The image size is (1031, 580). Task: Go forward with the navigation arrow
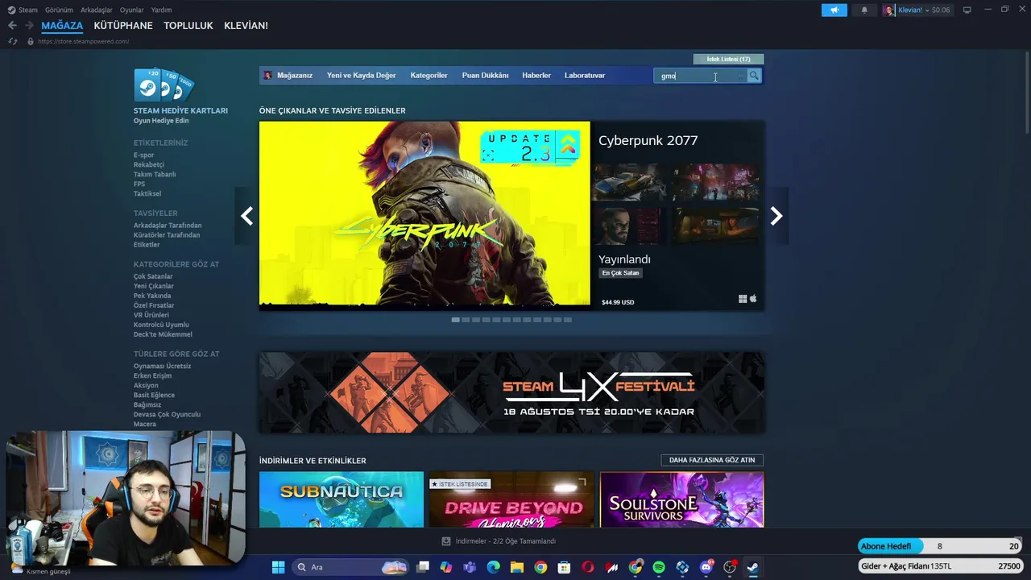click(31, 26)
